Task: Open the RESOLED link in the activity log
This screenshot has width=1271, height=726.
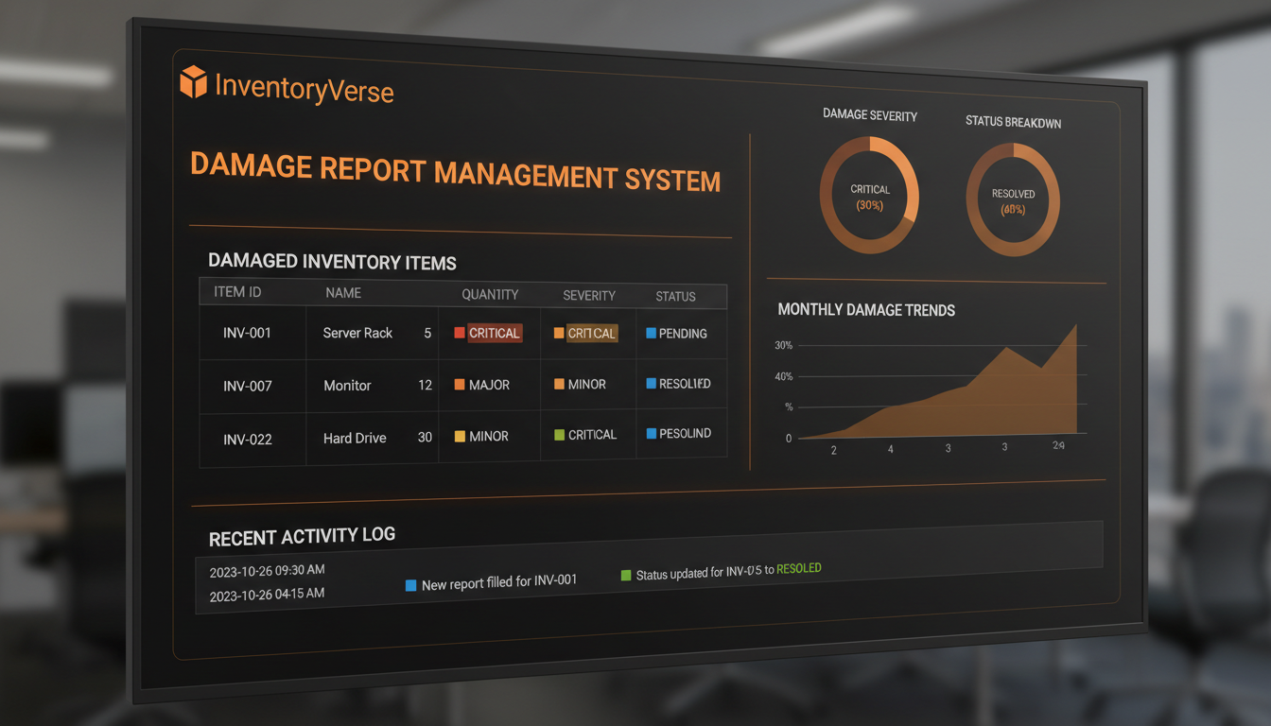Action: point(797,568)
